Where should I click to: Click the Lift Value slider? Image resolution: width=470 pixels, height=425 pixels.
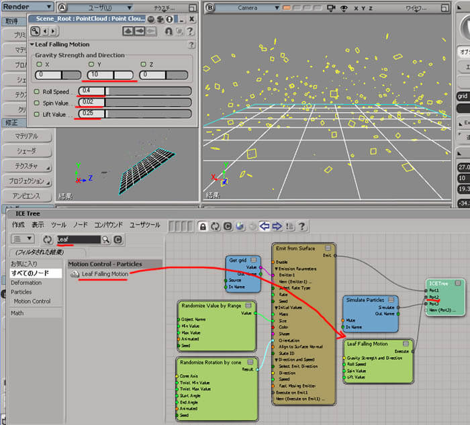[x=148, y=114]
